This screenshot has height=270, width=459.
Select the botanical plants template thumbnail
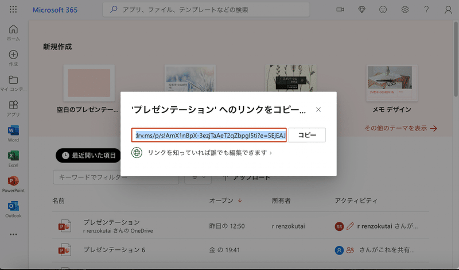(x=291, y=78)
